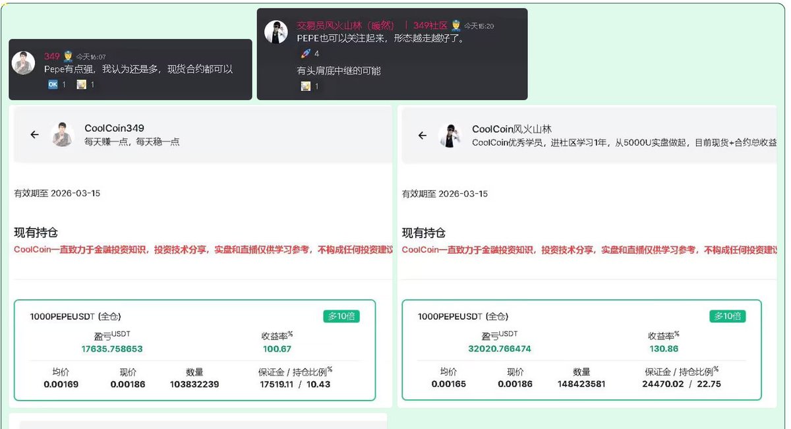Click timestamp 今天16:07
This screenshot has width=791, height=429.
coord(90,57)
